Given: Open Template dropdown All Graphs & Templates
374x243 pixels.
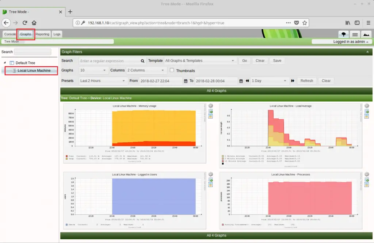Looking at the screenshot, I should coord(200,61).
